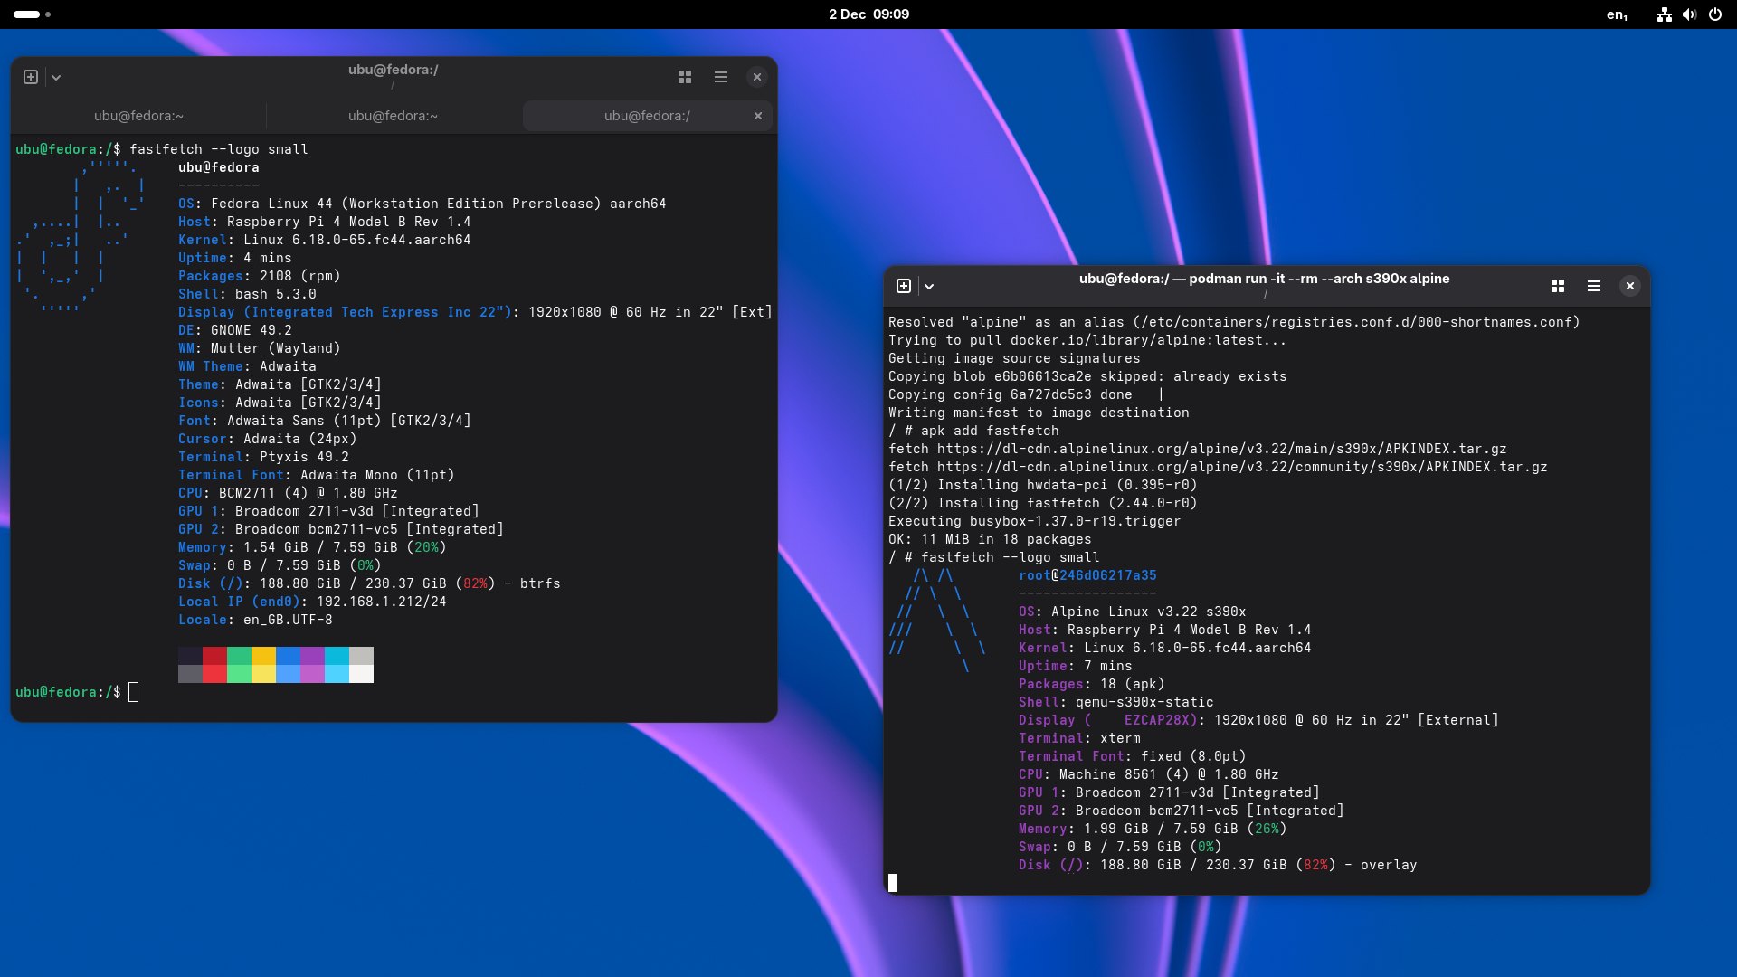Close the active ubu@fedora:/ tab
The width and height of the screenshot is (1737, 977).
[x=758, y=116]
